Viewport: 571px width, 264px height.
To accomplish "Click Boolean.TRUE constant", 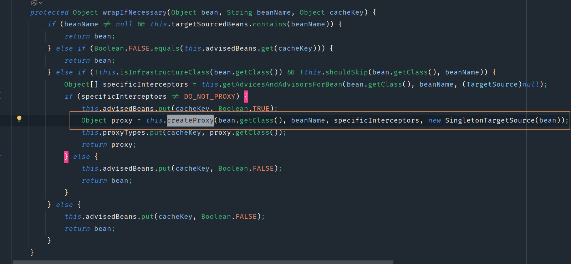I will click(x=244, y=109).
